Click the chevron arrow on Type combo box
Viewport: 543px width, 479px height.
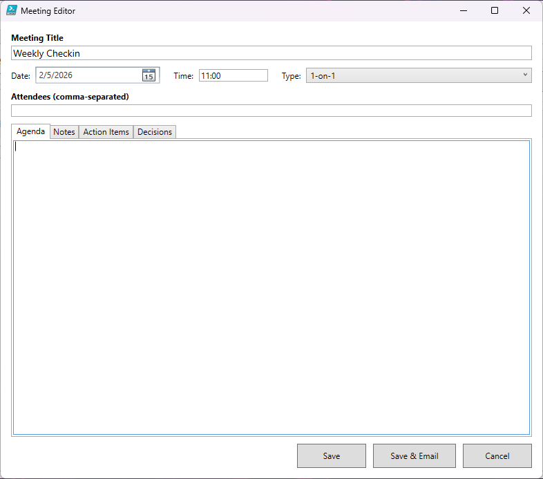click(x=525, y=75)
